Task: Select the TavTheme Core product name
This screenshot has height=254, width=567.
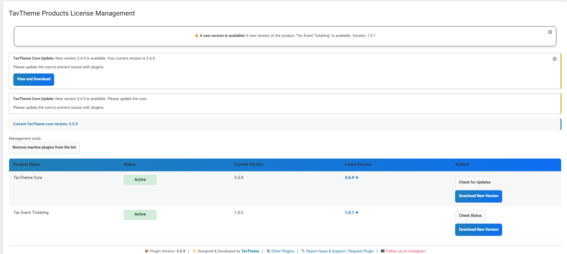Action: tap(28, 178)
